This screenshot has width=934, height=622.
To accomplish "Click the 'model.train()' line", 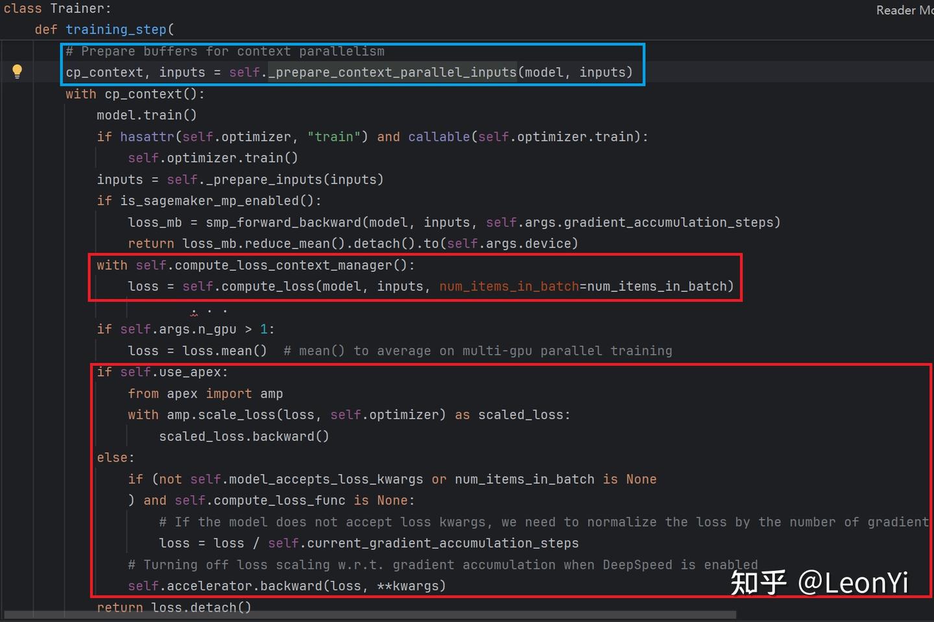I will pos(147,115).
